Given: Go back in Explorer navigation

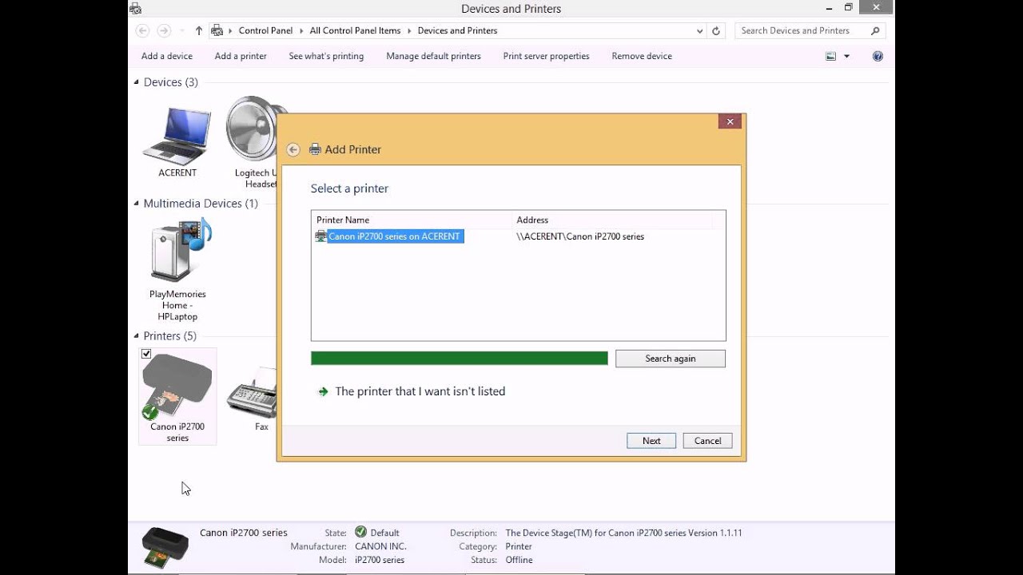Looking at the screenshot, I should pyautogui.click(x=142, y=30).
